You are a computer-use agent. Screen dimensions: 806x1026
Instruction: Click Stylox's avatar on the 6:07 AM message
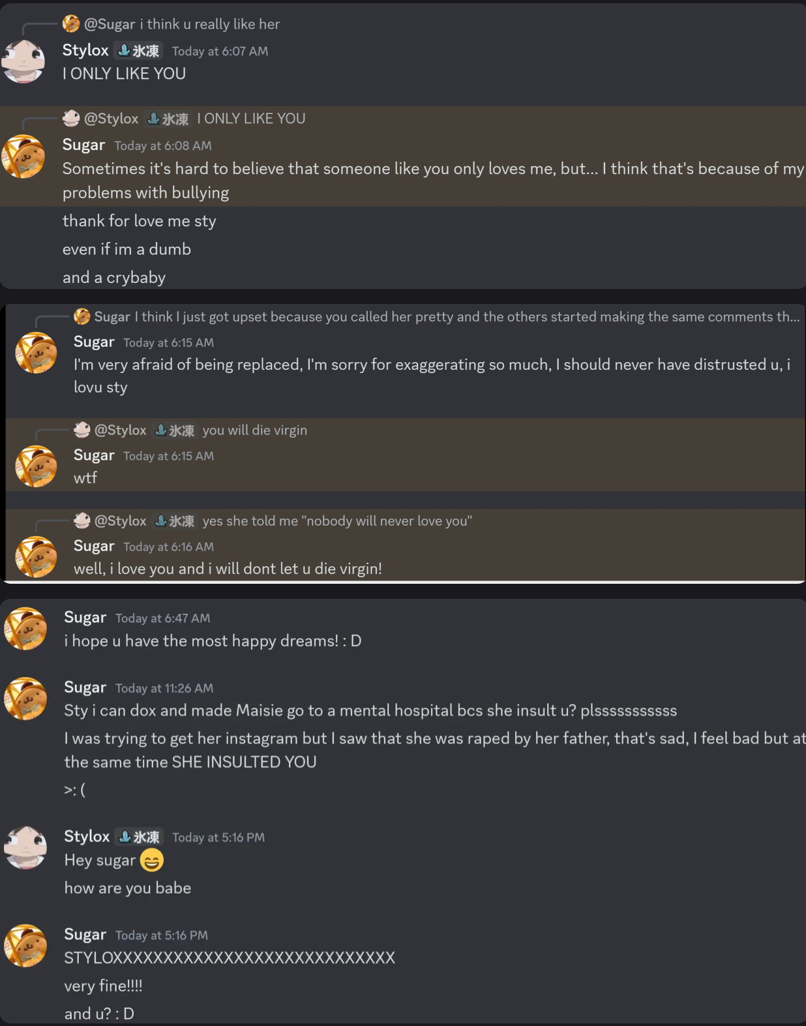pyautogui.click(x=23, y=61)
